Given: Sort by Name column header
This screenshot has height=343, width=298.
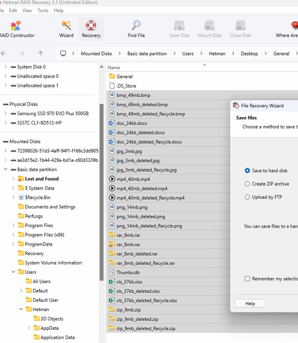Looking at the screenshot, I should (114, 68).
